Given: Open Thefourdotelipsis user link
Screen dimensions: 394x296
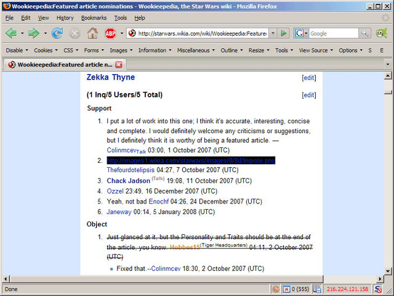Looking at the screenshot, I should (131, 170).
